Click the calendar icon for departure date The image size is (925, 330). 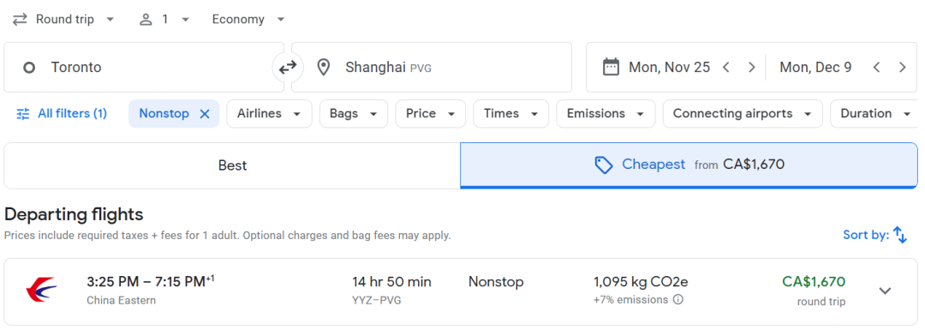coord(612,68)
